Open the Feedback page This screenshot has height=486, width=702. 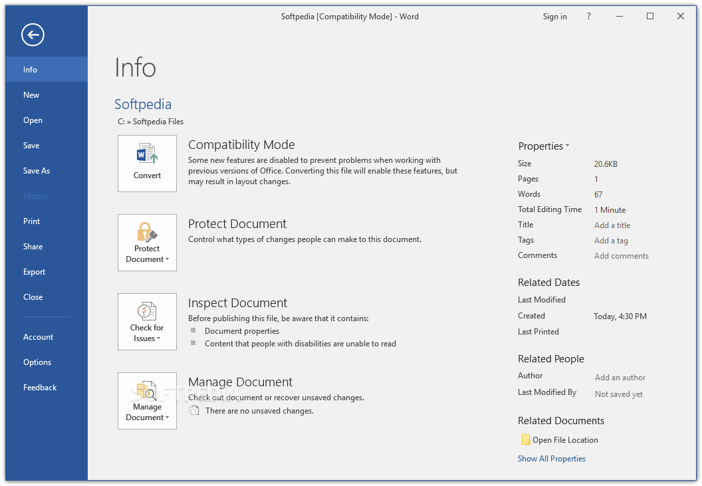coord(47,388)
